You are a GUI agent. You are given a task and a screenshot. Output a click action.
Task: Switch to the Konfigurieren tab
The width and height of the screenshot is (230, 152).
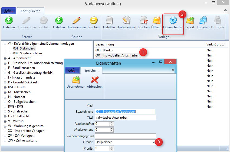(x=30, y=11)
